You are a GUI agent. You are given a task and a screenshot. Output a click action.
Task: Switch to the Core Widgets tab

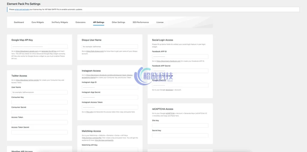tap(37, 22)
